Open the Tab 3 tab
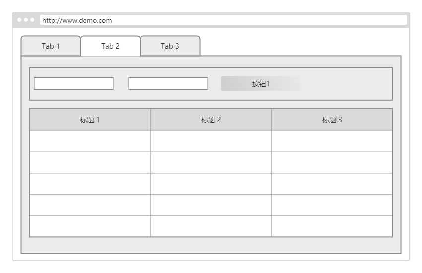Image resolution: width=422 pixels, height=273 pixels. point(170,46)
